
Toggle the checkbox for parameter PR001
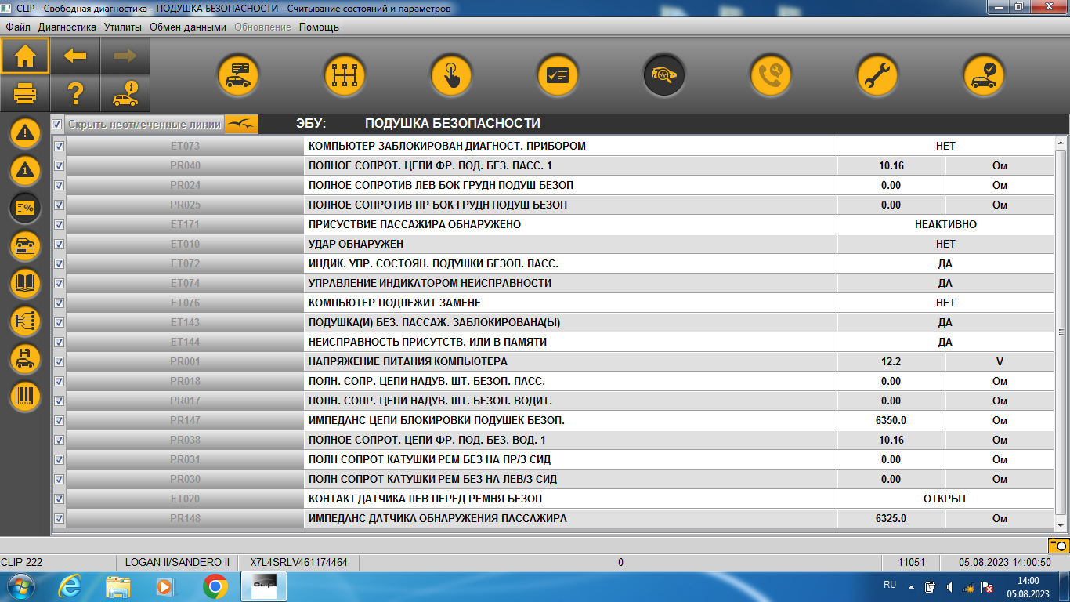(x=59, y=362)
